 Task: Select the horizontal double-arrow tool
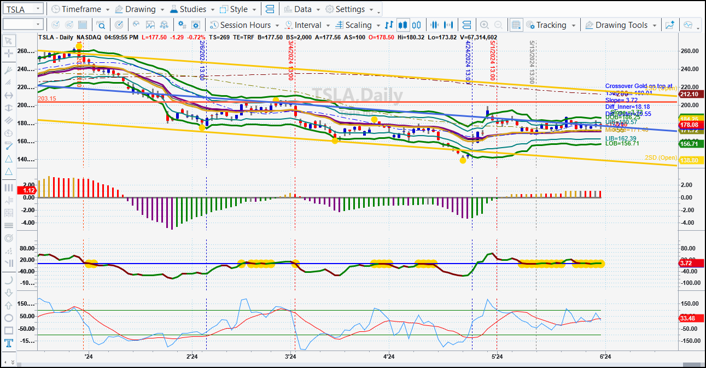[8, 95]
